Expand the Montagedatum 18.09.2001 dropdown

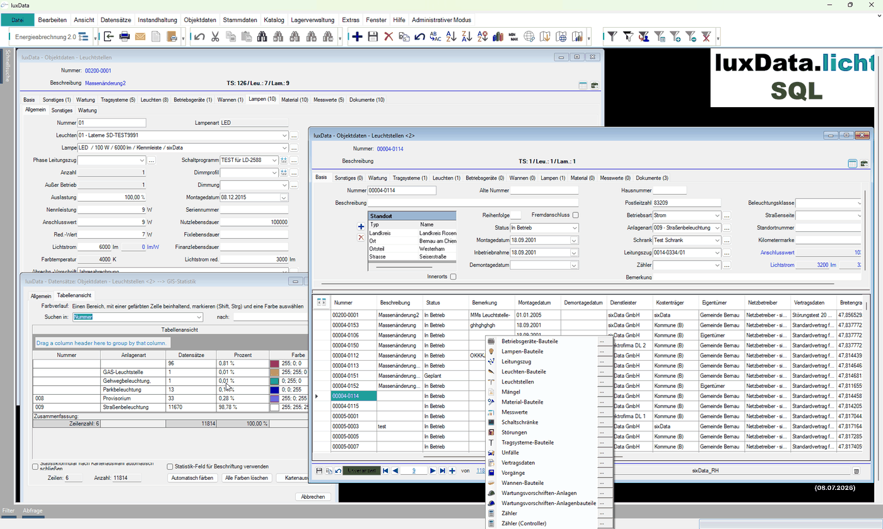574,240
